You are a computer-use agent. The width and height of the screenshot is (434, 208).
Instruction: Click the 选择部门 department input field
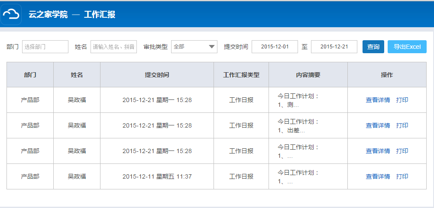point(45,47)
